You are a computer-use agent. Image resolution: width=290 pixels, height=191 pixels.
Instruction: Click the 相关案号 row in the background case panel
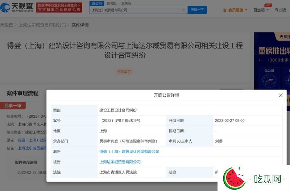(26, 116)
